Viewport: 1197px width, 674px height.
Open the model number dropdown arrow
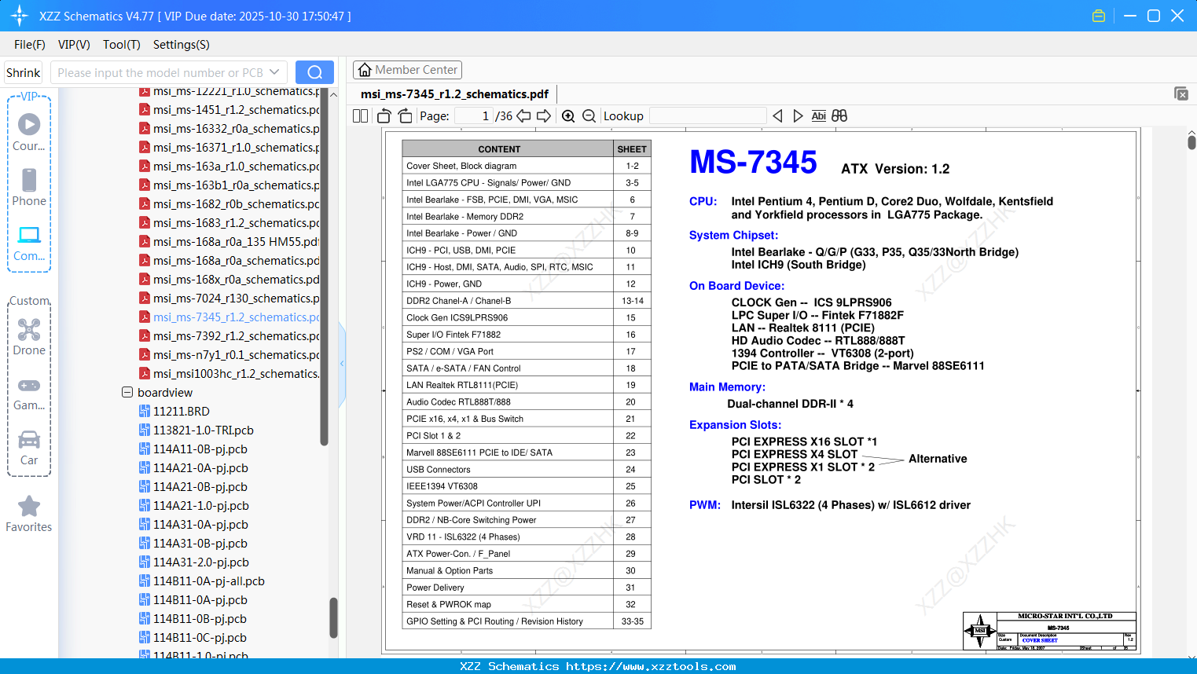tap(274, 72)
